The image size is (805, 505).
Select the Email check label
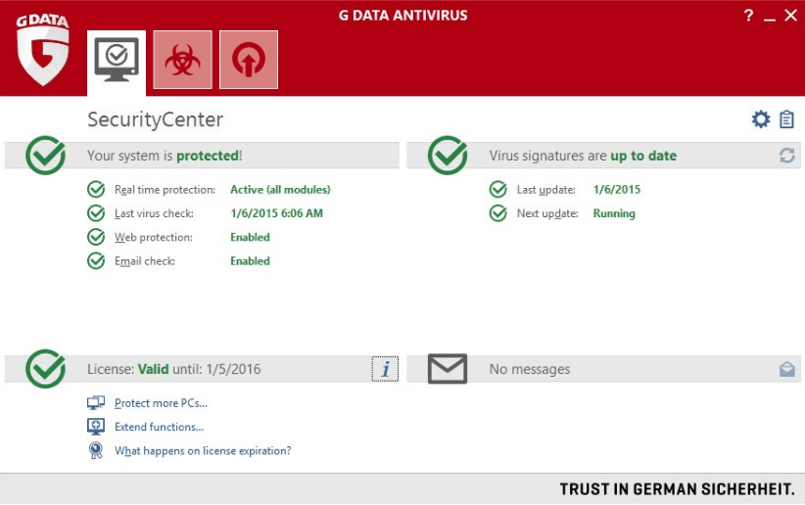(x=145, y=260)
